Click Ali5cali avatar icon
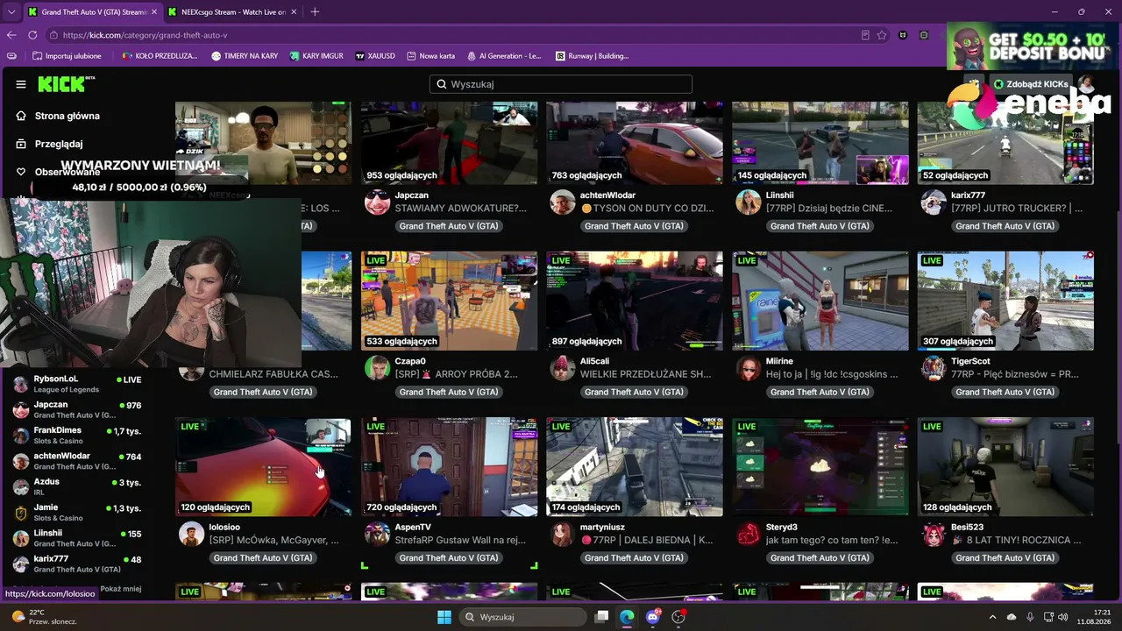Screen dimensions: 1122x631 click(563, 368)
